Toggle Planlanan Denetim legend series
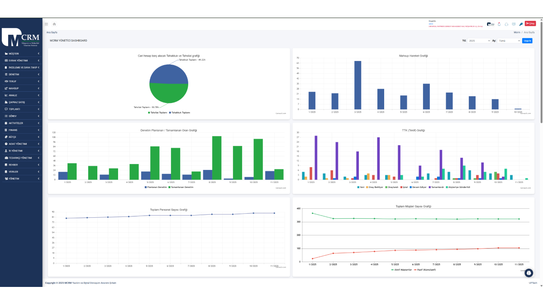The image size is (543, 305). pos(155,187)
